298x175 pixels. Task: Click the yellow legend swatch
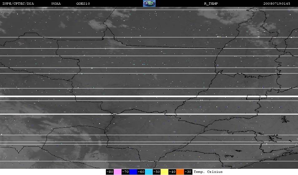tap(164, 172)
